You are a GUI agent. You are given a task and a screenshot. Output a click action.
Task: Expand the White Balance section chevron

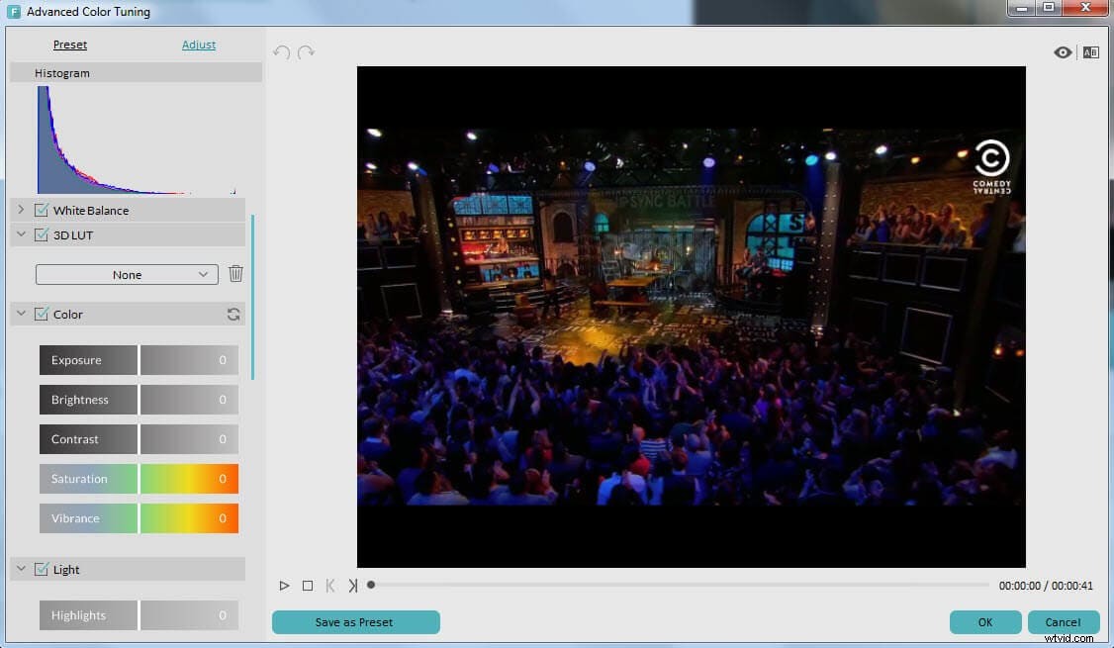click(20, 210)
